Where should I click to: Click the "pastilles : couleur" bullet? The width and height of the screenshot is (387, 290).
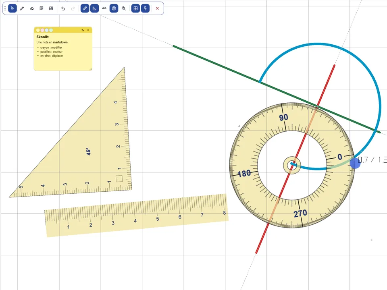[51, 52]
